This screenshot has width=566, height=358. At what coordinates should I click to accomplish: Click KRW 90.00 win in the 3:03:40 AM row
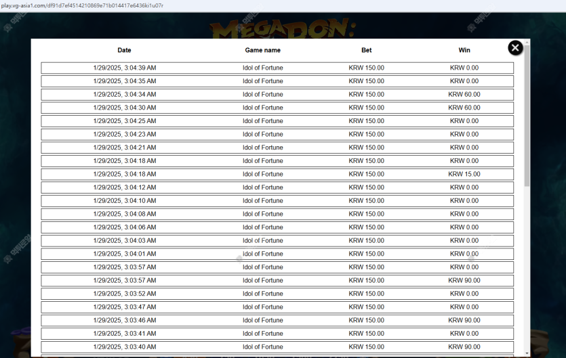coord(464,346)
